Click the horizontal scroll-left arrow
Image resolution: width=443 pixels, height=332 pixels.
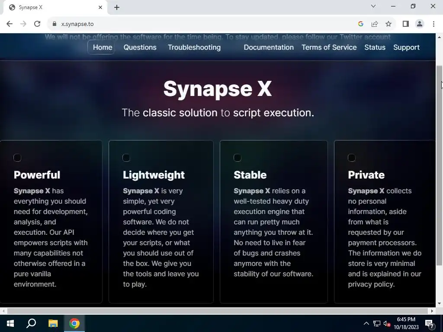point(3,311)
